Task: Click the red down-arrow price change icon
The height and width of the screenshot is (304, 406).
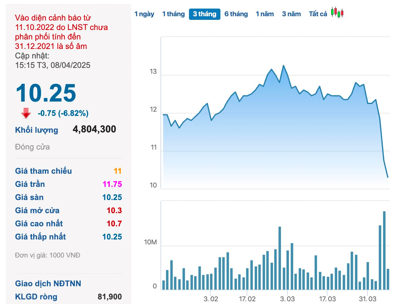Action: click(x=26, y=113)
